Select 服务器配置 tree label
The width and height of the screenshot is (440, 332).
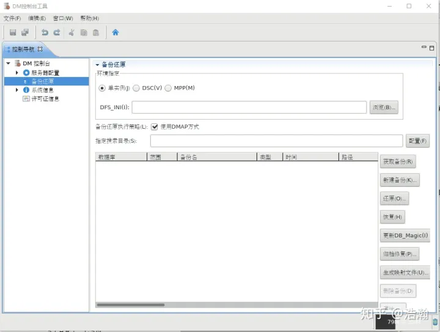point(45,73)
